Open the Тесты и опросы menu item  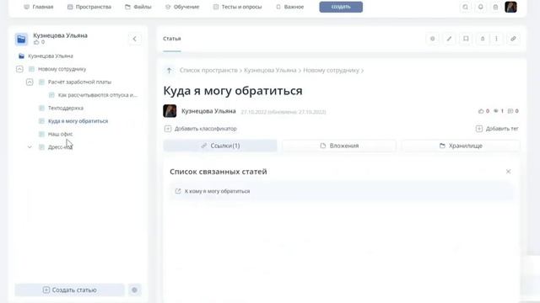pos(238,7)
